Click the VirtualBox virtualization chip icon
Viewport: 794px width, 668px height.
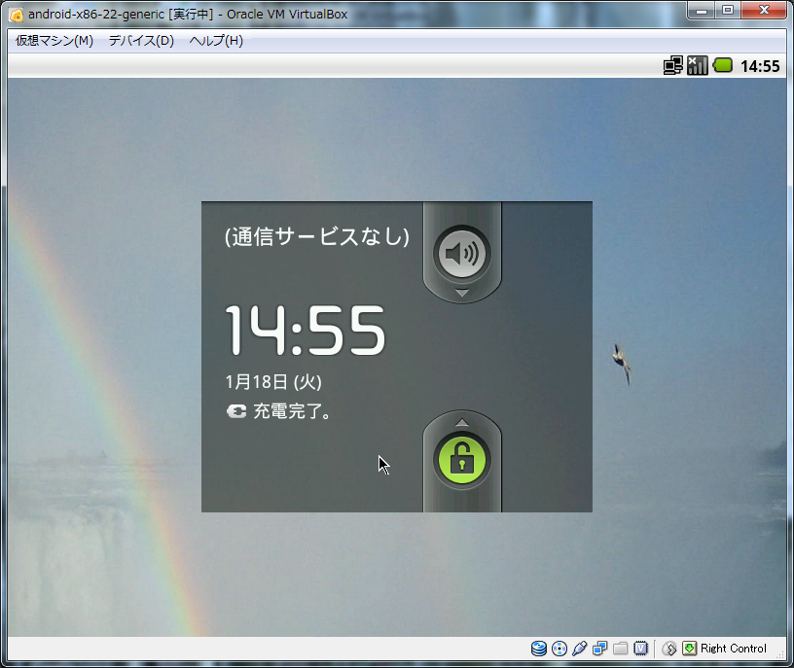tap(640, 649)
